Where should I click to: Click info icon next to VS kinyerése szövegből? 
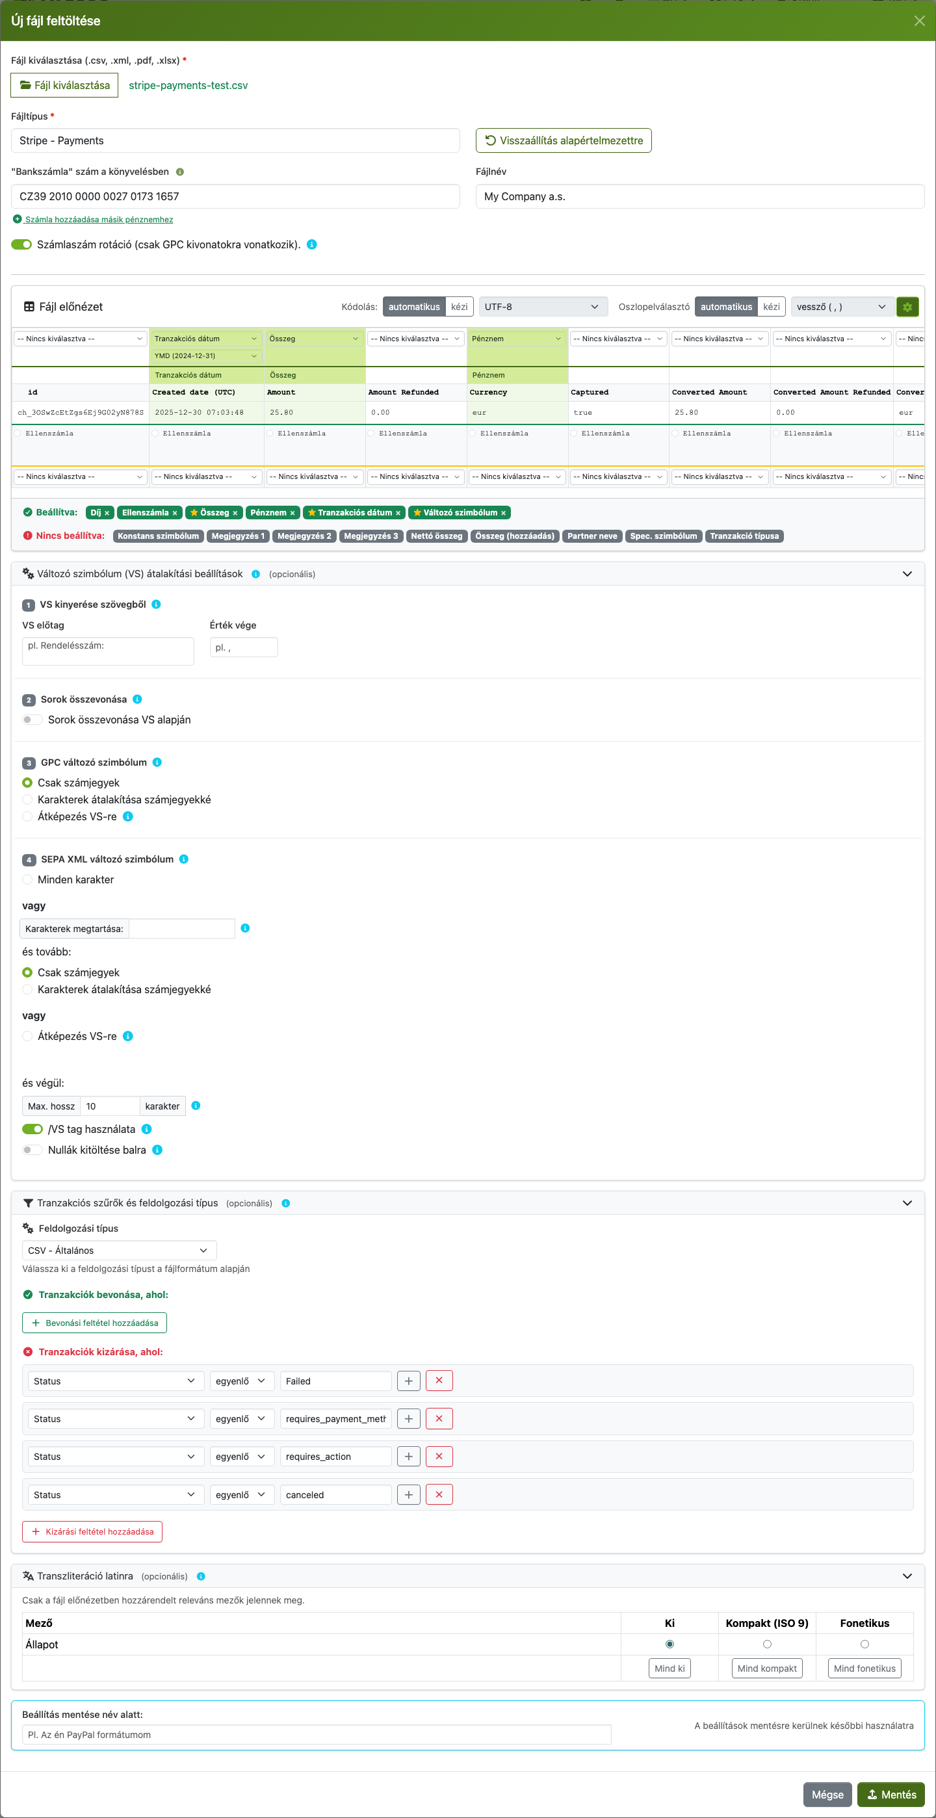(x=156, y=605)
